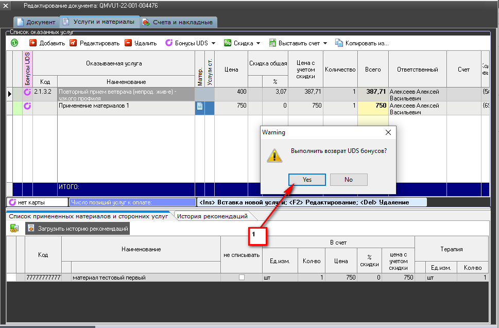499x328 pixels.
Task: Open the Выставить счет dropdown
Action: click(299, 43)
